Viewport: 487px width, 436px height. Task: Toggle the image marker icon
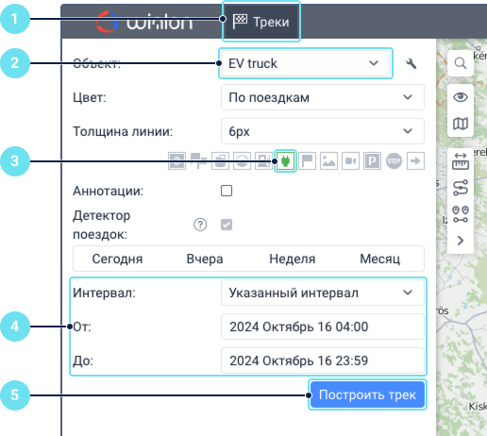[328, 161]
